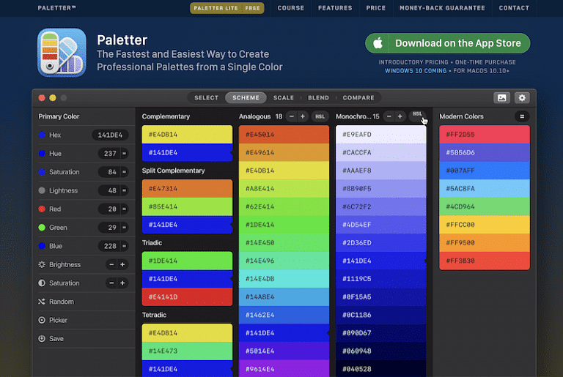Click Download on the App Store button
563x377 pixels.
tap(447, 43)
